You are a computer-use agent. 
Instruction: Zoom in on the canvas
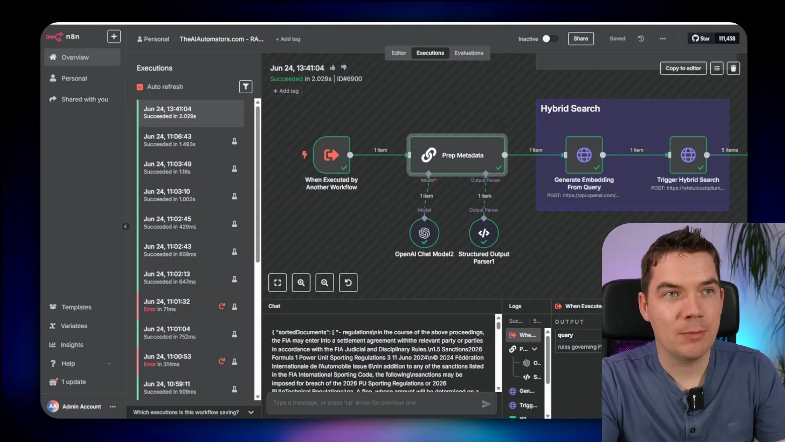tap(301, 282)
